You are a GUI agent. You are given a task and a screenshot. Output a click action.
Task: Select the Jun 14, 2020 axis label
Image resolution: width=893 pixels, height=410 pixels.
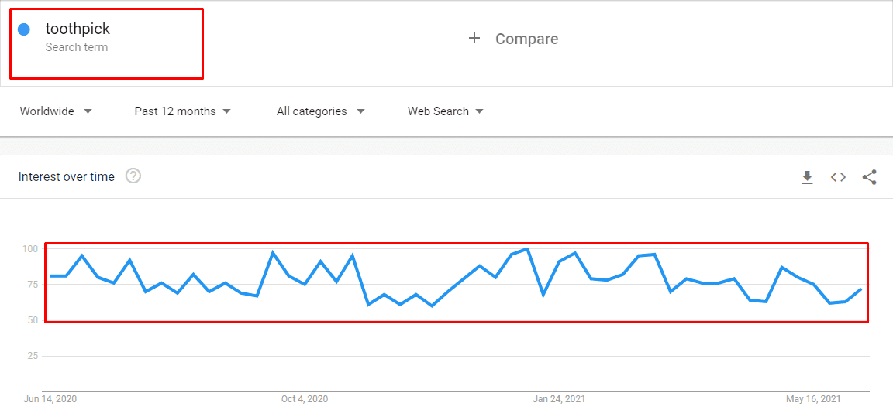click(x=50, y=399)
